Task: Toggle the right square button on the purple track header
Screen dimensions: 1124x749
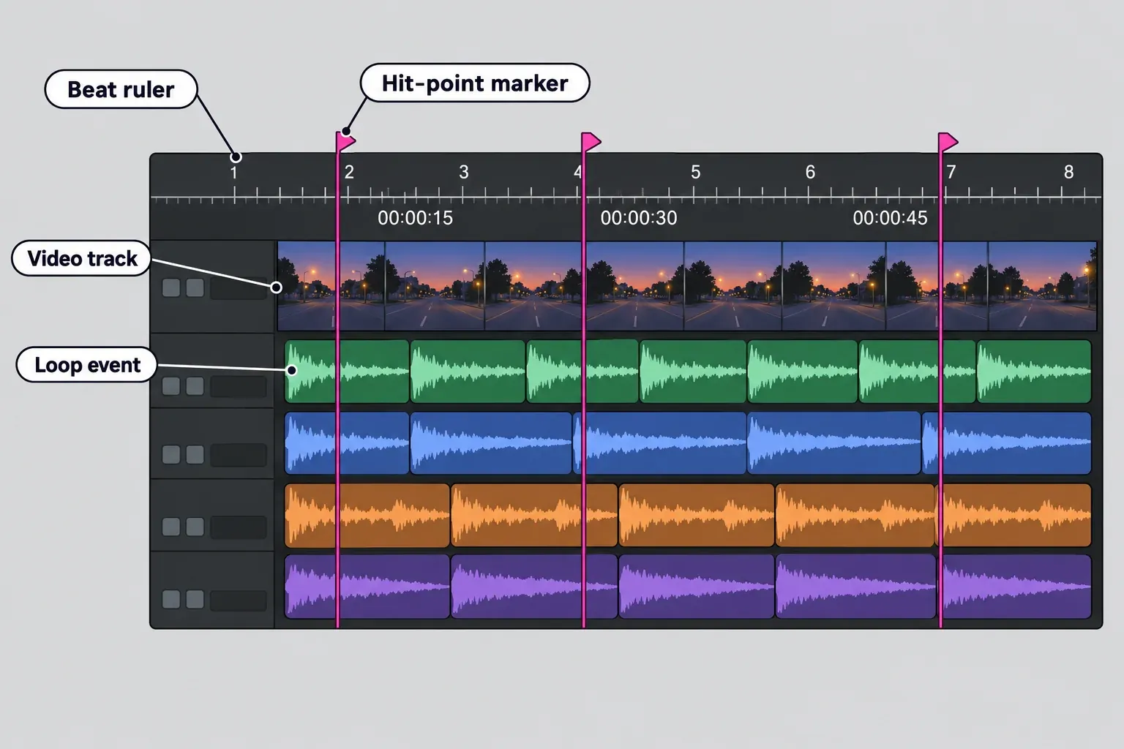Action: (195, 600)
